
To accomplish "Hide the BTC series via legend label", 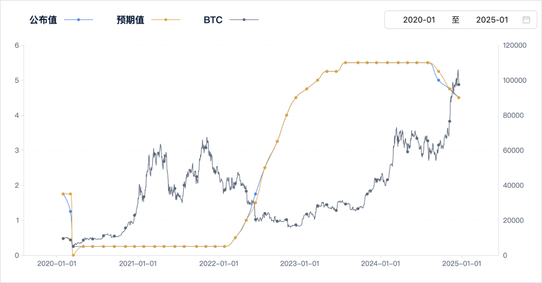I will [x=213, y=20].
